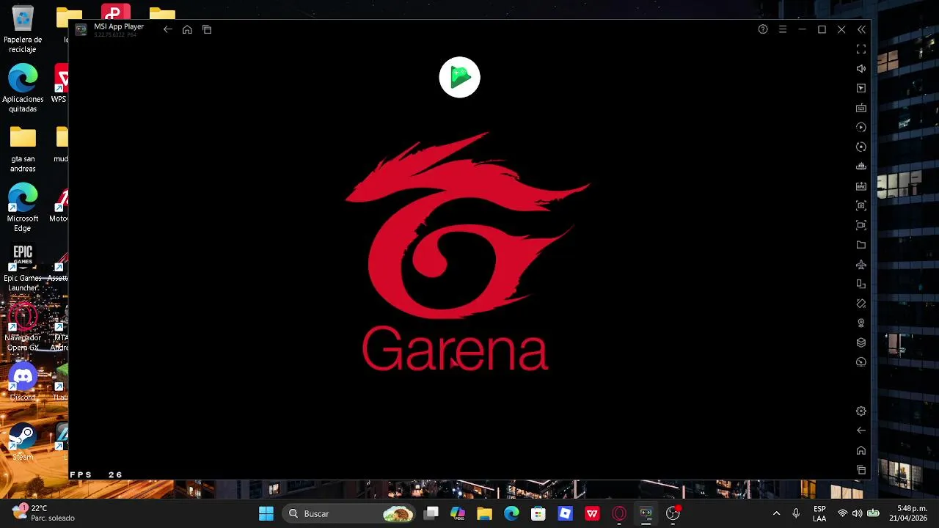This screenshot has width=939, height=528.
Task: Select Aplicaciones quitadas desktop shortcut
Action: (23, 88)
